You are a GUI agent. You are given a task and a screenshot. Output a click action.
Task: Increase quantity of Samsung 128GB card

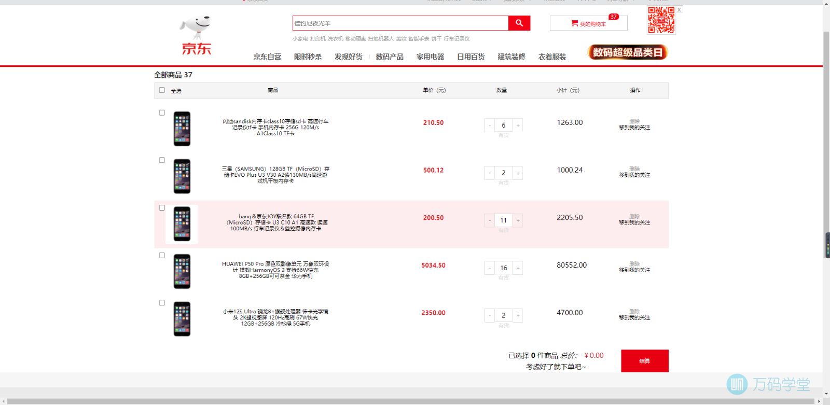(x=518, y=173)
